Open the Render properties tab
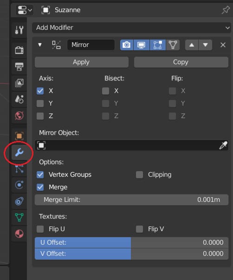233x280 pixels. pos(19,50)
